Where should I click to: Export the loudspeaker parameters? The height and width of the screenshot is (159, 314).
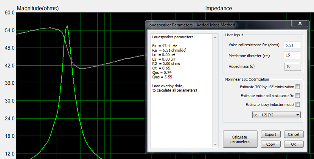click(270, 134)
